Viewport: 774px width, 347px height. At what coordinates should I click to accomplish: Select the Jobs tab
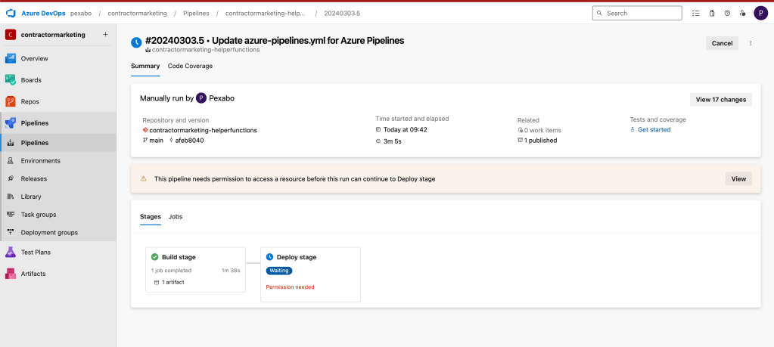(x=176, y=216)
